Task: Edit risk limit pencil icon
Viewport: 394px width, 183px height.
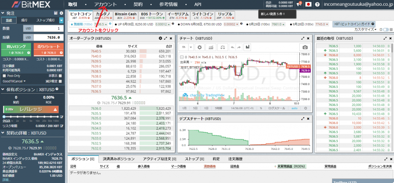Action: [x=62, y=126]
